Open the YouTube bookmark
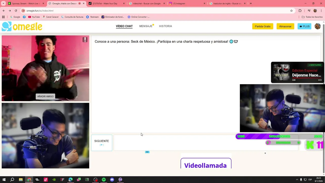325x183 pixels. pos(34,17)
